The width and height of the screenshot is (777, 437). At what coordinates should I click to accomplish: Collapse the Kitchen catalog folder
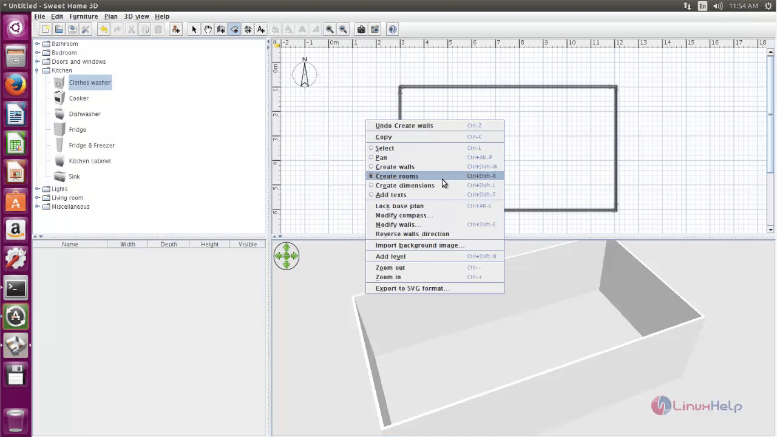click(x=38, y=70)
